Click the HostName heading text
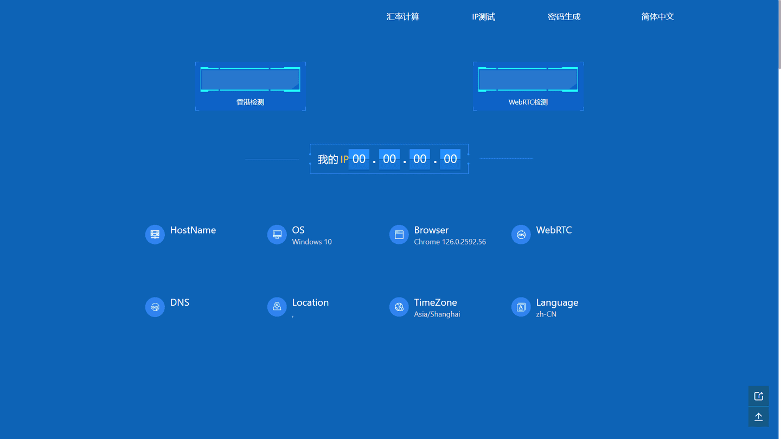Viewport: 781px width, 439px height. point(193,230)
